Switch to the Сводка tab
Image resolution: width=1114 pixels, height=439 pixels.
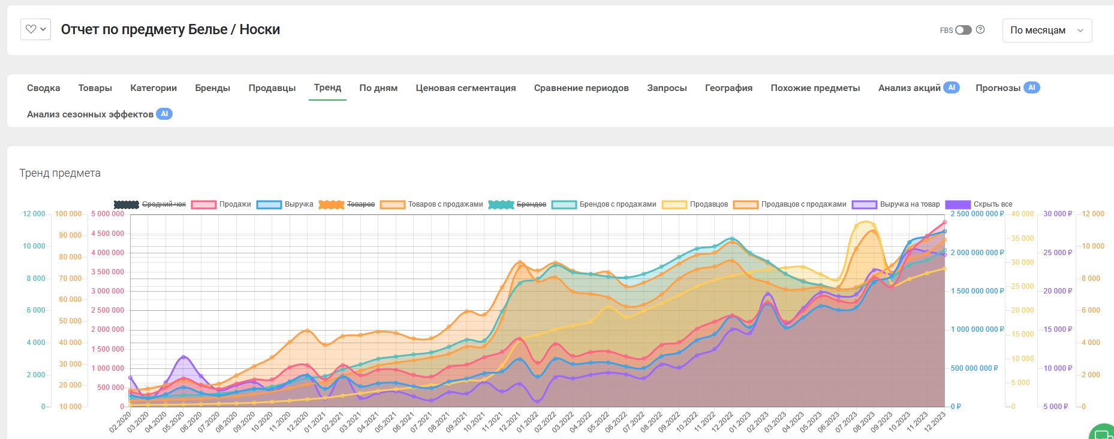43,88
